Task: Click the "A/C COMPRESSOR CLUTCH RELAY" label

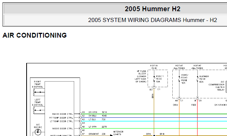Action: pyautogui.click(x=217, y=86)
